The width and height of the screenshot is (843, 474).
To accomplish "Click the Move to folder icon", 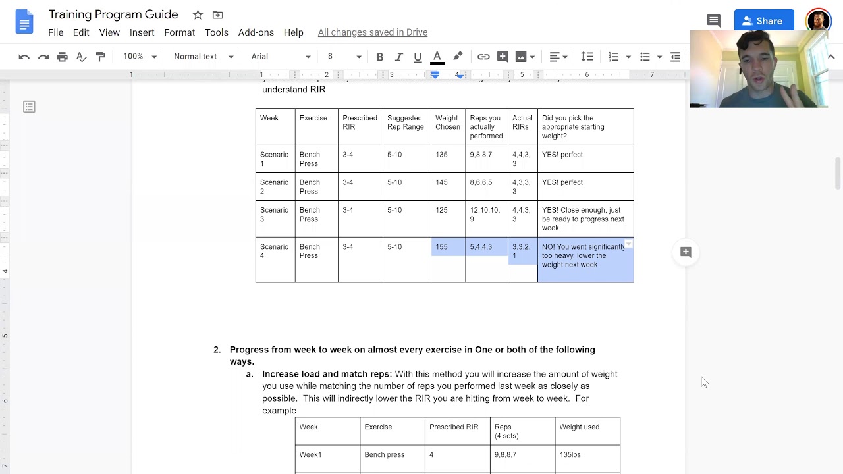I will pos(218,14).
